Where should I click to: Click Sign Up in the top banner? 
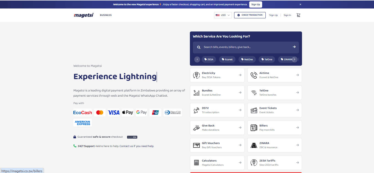256,4
